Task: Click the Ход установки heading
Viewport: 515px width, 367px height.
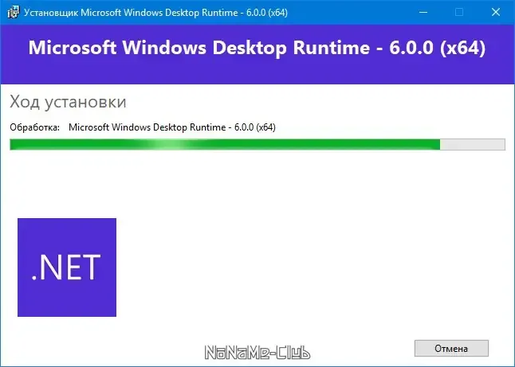Action: tap(68, 101)
